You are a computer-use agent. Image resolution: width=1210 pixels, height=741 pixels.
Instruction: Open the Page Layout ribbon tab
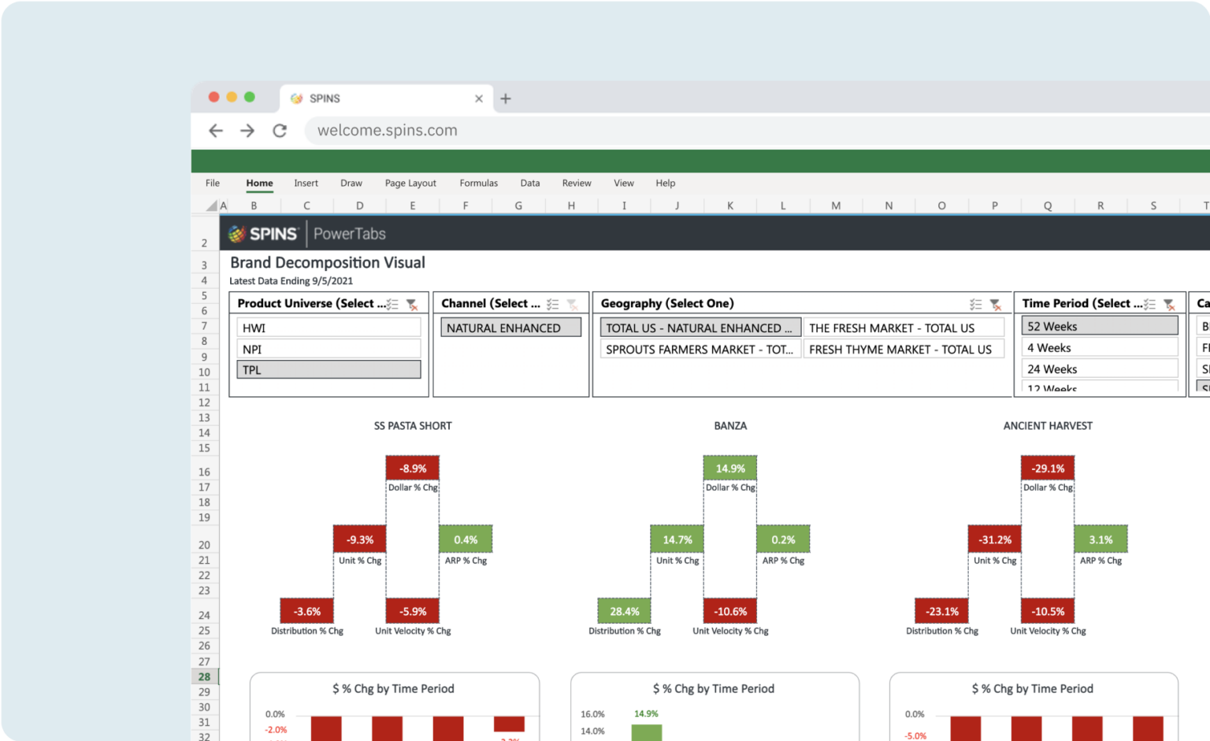point(410,183)
